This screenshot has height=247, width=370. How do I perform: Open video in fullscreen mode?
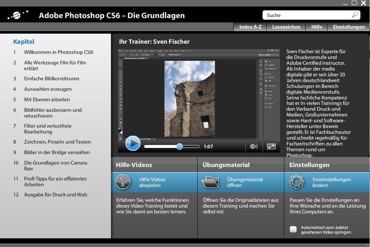pyautogui.click(x=271, y=146)
